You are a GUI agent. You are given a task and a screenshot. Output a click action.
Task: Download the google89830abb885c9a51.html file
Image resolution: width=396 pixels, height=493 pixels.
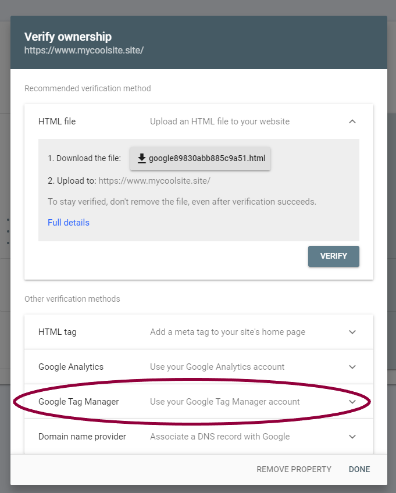click(200, 159)
